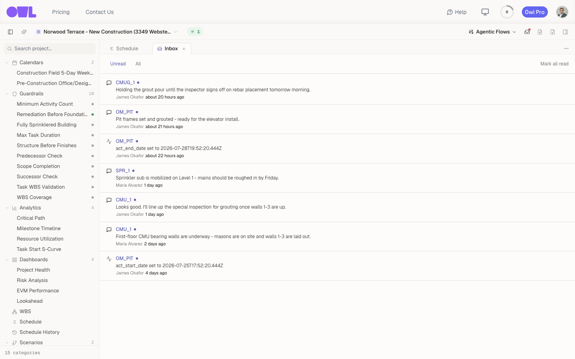The width and height of the screenshot is (575, 359).
Task: Click the WBS hierarchy icon
Action: click(14, 312)
